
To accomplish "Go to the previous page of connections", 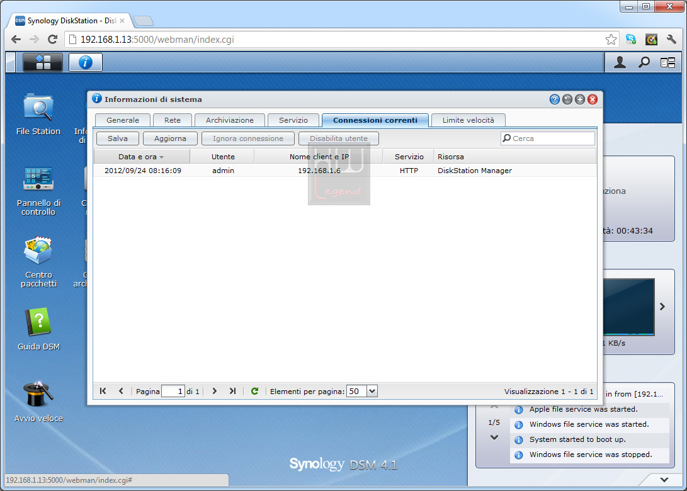I will [121, 391].
